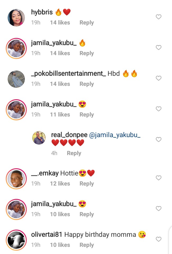This screenshot has height=254, width=172.
Task: Open olivertai81's black-and-white avatar
Action: tap(16, 240)
